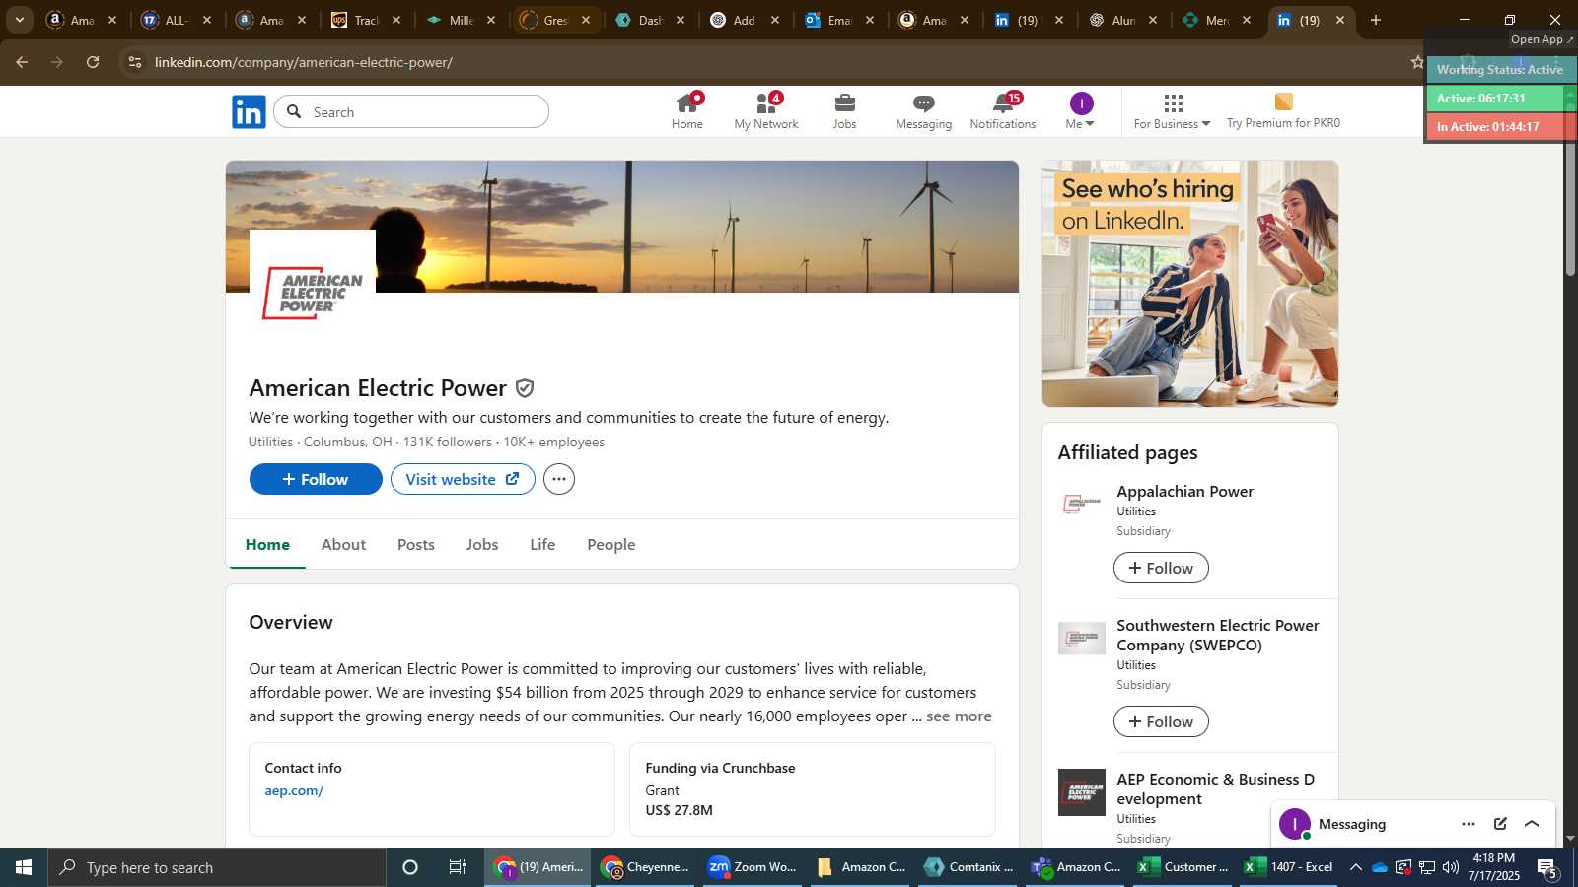Open the Messaging icon in the nav bar
Image resolution: width=1578 pixels, height=887 pixels.
click(x=924, y=111)
